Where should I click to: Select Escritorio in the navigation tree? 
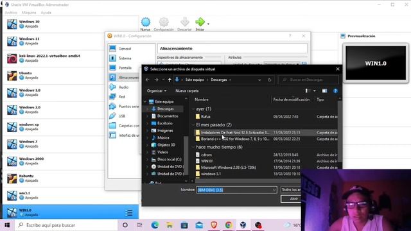pyautogui.click(x=165, y=123)
